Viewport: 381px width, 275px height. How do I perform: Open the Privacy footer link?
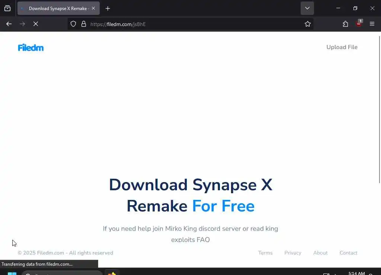292,253
